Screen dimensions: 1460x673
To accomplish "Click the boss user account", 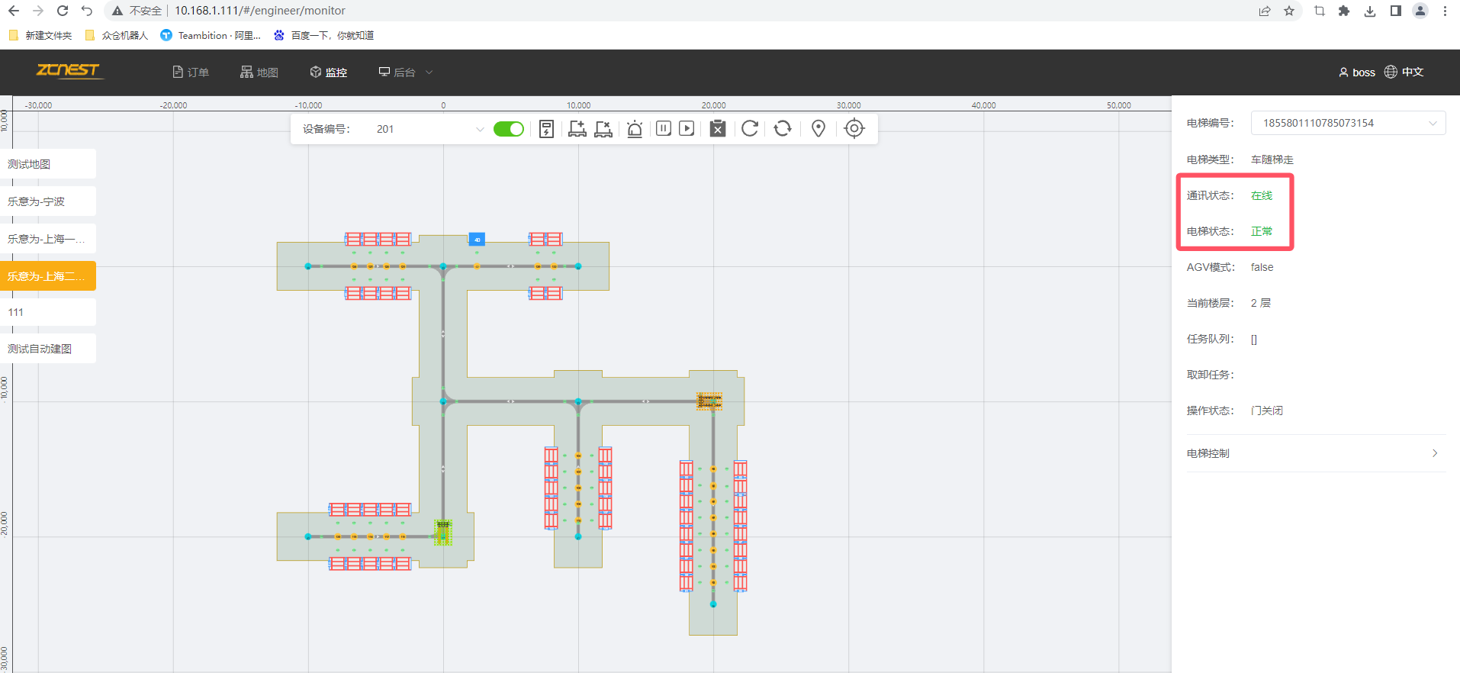I will 1357,72.
